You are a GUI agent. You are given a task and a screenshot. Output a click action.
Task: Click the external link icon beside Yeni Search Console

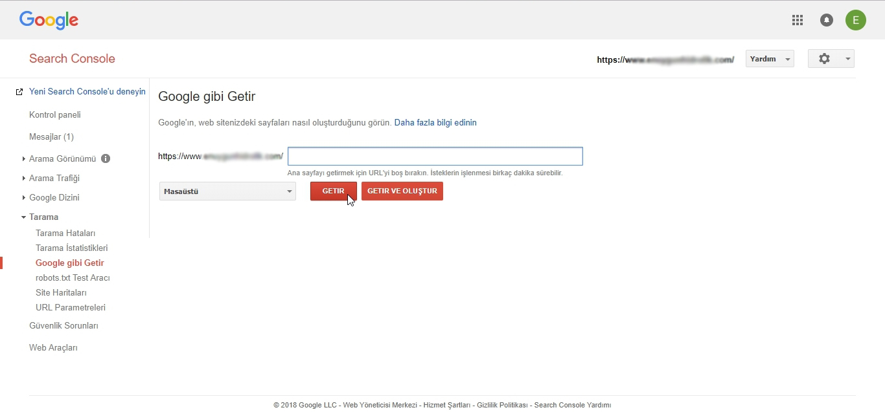[19, 92]
